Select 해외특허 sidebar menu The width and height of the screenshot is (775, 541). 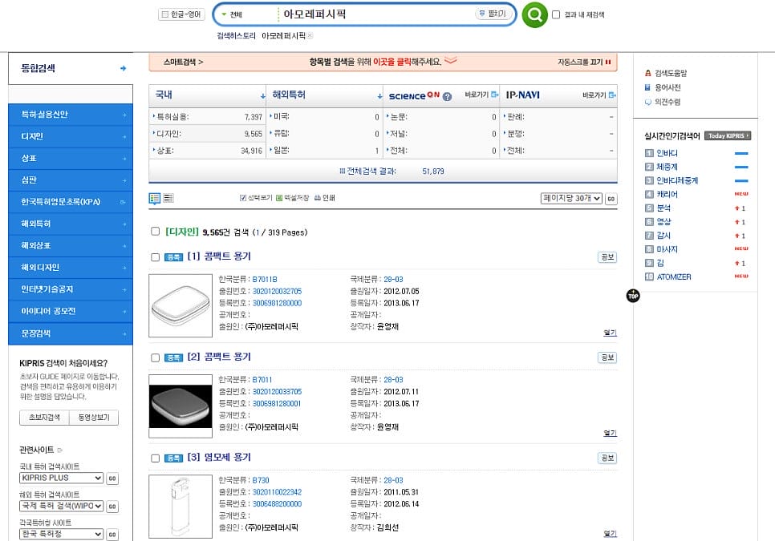point(70,224)
